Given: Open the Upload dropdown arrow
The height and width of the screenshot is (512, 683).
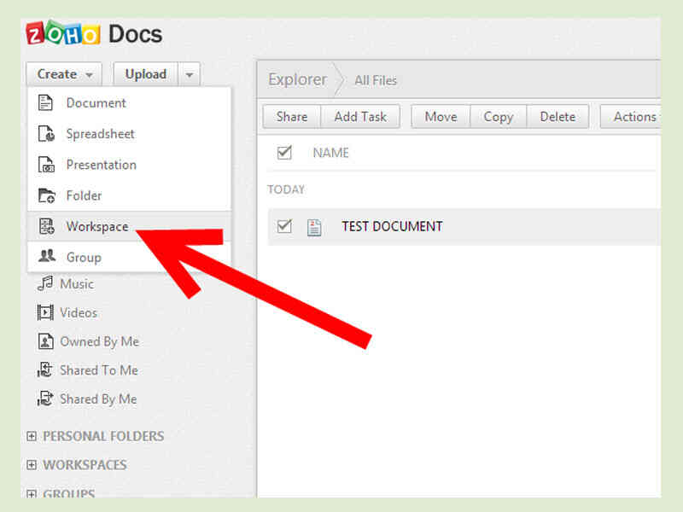Looking at the screenshot, I should click(190, 74).
